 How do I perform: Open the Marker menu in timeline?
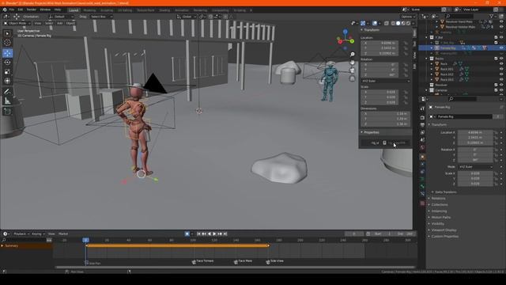63,234
